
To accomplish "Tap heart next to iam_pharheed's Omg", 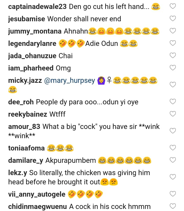I will 173,68.
